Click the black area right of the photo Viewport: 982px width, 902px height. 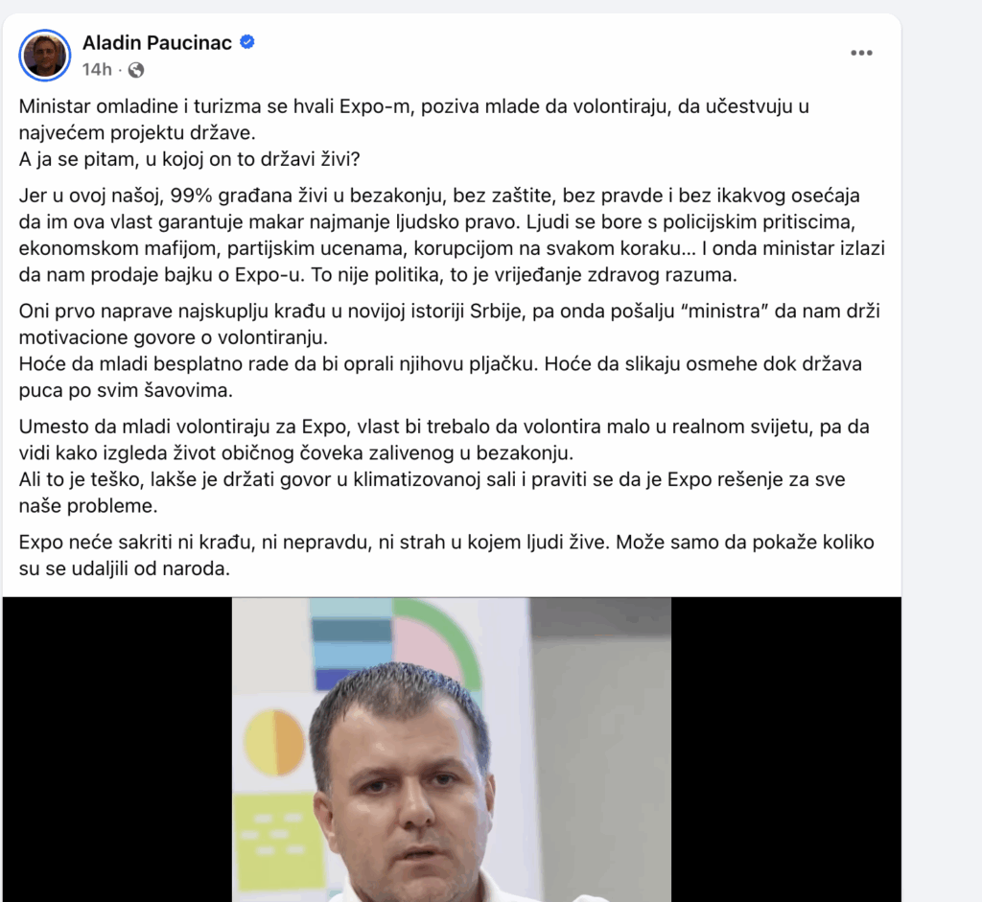[x=786, y=750]
